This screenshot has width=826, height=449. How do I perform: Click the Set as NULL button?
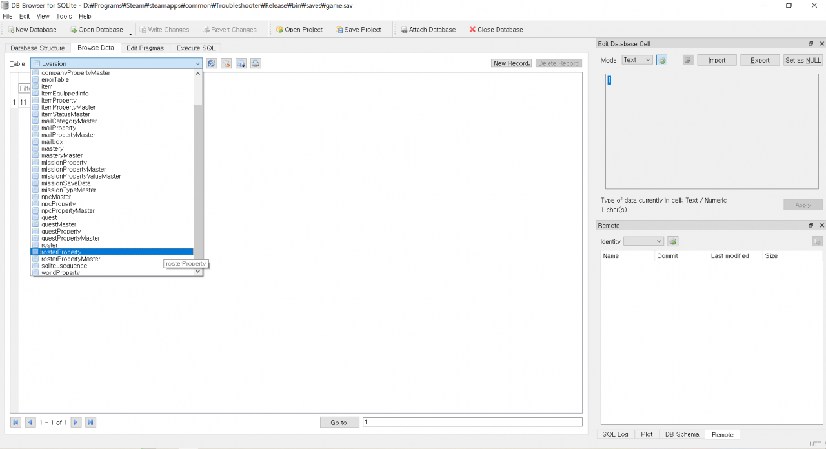803,60
